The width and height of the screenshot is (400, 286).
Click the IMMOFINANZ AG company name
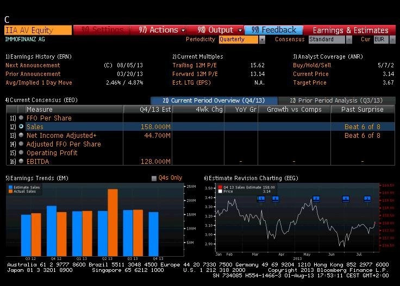pyautogui.click(x=25, y=40)
